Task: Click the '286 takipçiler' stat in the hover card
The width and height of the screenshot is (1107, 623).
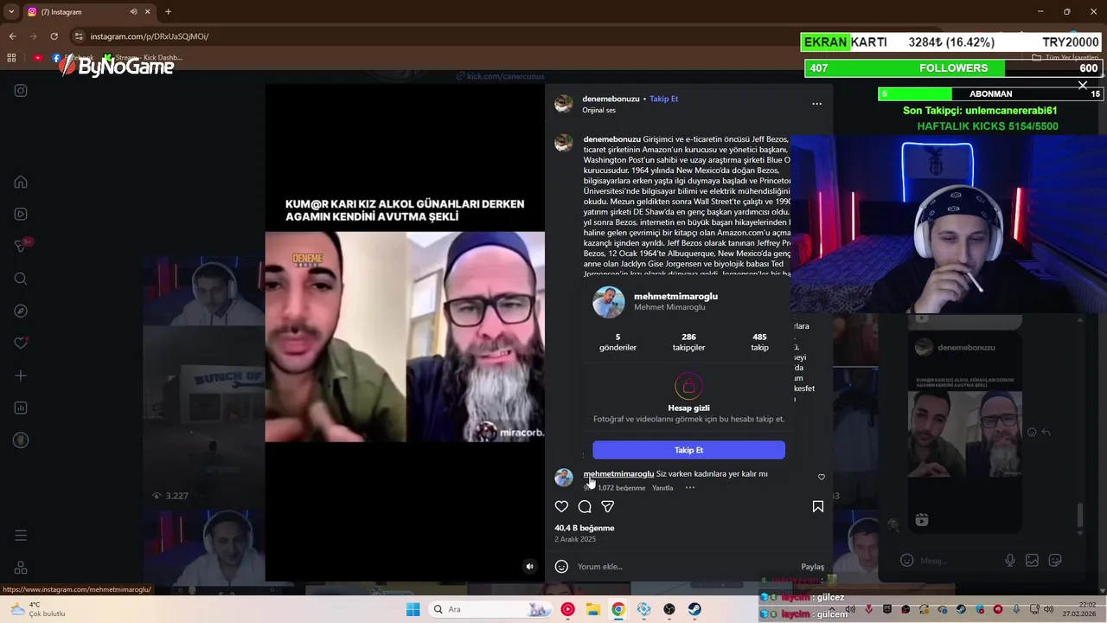Action: (688, 342)
